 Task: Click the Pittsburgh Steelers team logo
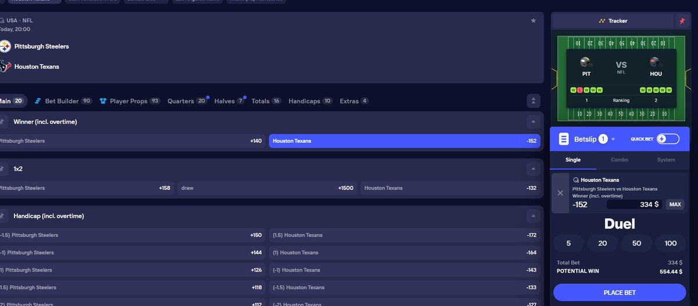[x=5, y=46]
